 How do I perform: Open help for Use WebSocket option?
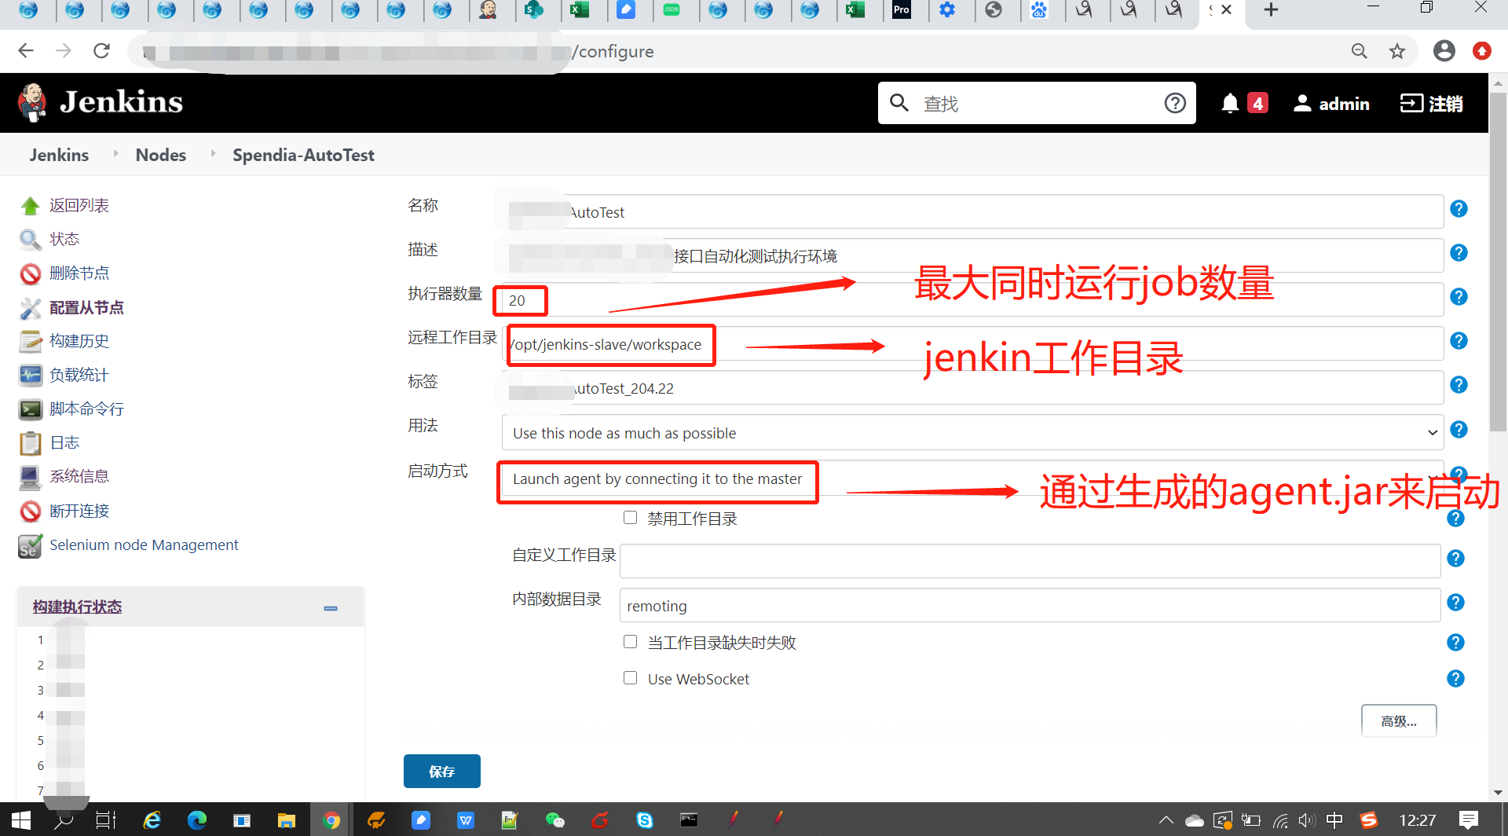click(1455, 679)
